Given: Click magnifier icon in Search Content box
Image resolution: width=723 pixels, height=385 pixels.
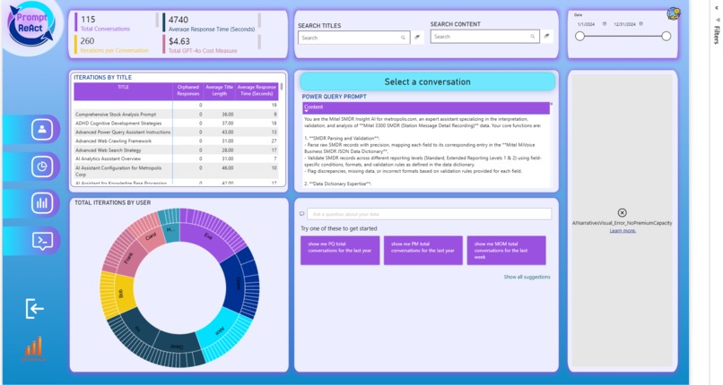Looking at the screenshot, I should point(532,37).
